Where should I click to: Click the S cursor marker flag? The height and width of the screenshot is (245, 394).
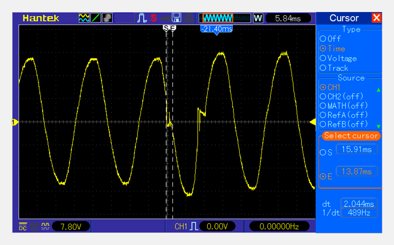pyautogui.click(x=166, y=28)
